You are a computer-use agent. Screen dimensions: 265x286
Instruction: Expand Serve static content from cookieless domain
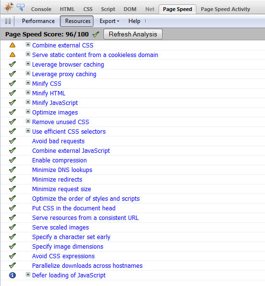(28, 54)
